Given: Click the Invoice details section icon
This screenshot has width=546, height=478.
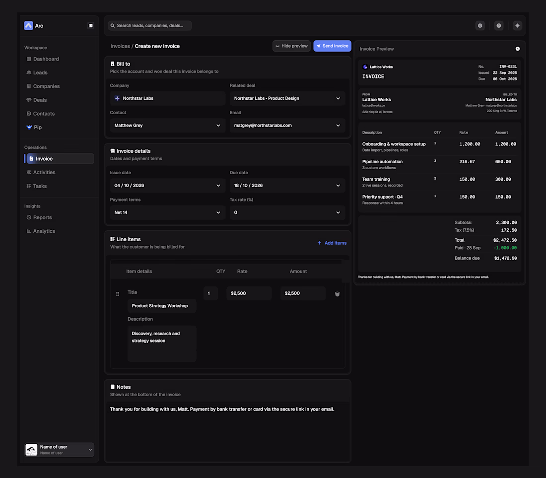Looking at the screenshot, I should click(113, 151).
